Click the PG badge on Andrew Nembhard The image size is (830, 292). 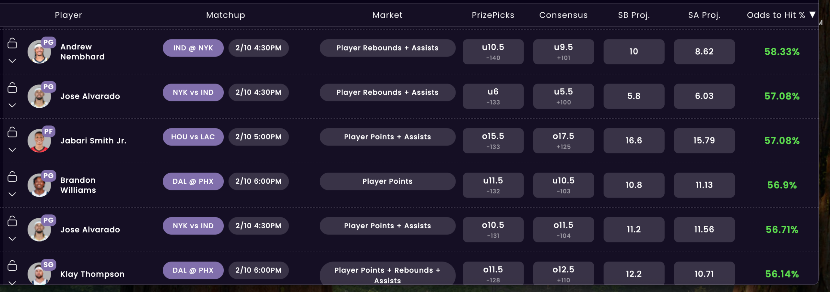49,42
